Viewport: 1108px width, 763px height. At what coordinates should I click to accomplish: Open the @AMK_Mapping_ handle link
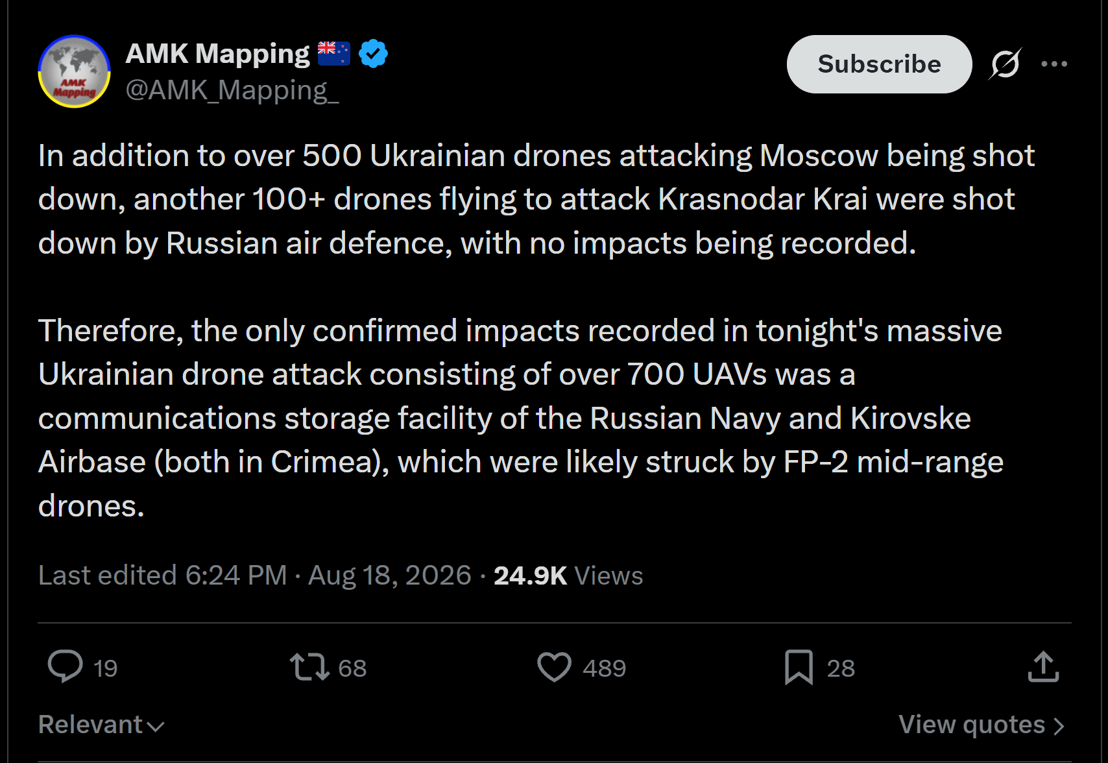[x=232, y=90]
